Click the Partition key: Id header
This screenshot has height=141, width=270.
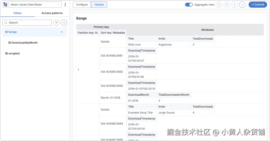click(87, 33)
